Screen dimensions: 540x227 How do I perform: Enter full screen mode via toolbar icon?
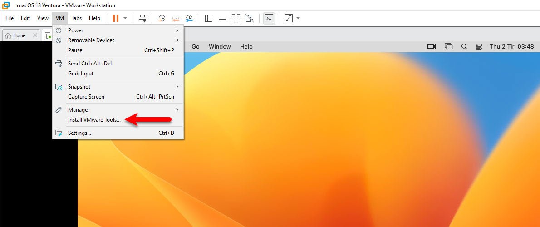click(236, 18)
